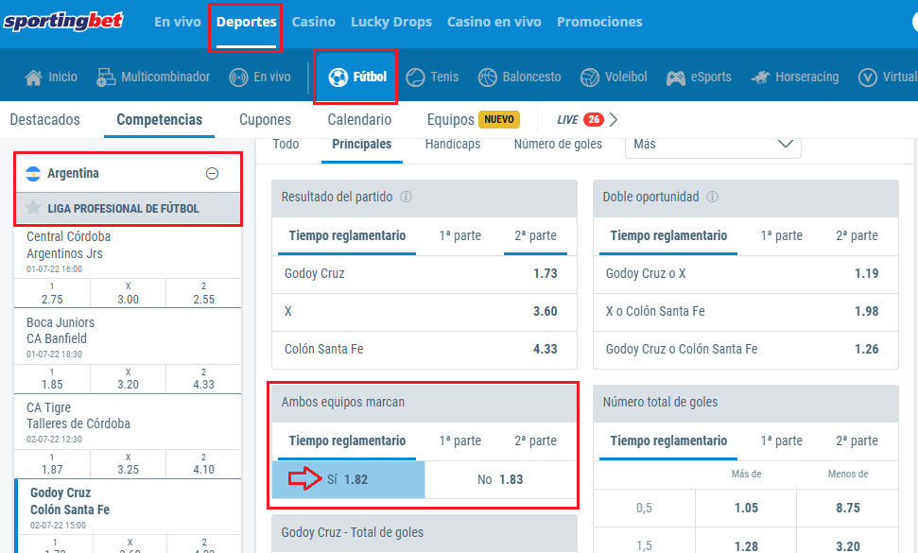Switch Resultado del partido to 1ª parte
This screenshot has width=918, height=553.
pyautogui.click(x=460, y=235)
